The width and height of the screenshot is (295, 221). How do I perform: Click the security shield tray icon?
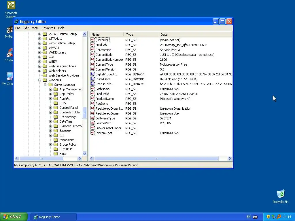268,217
